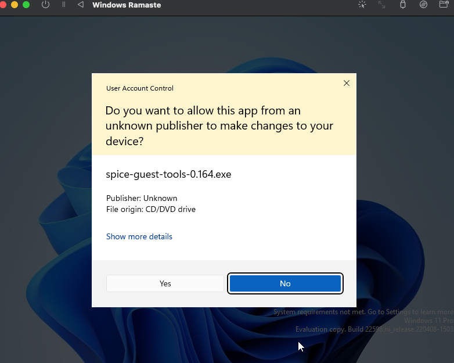Click the Publisher: Unknown text
Screen dimensions: 454x363
pyautogui.click(x=142, y=198)
